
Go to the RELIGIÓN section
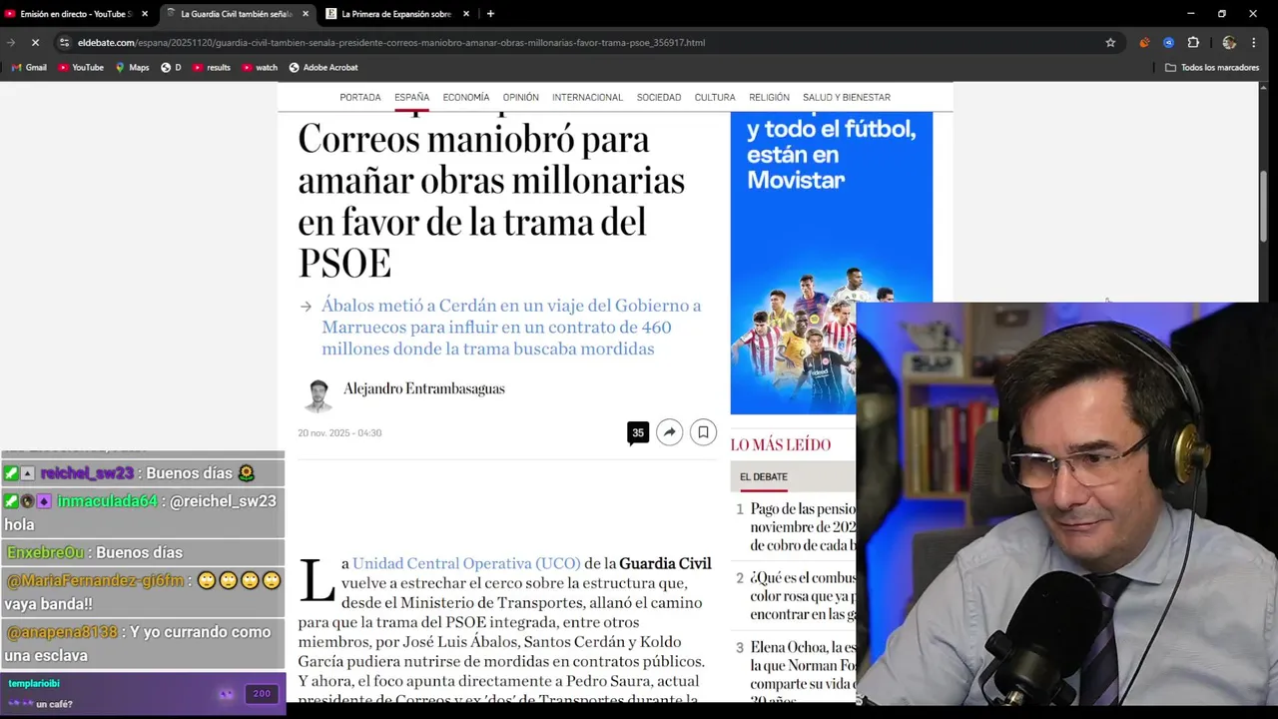coord(769,98)
